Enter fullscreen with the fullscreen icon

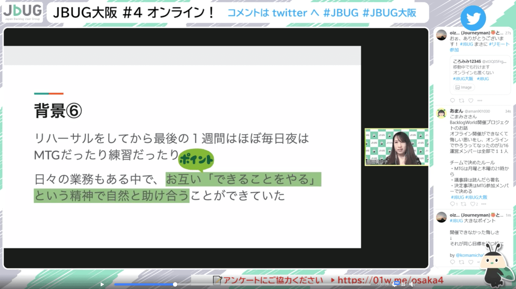403,284
